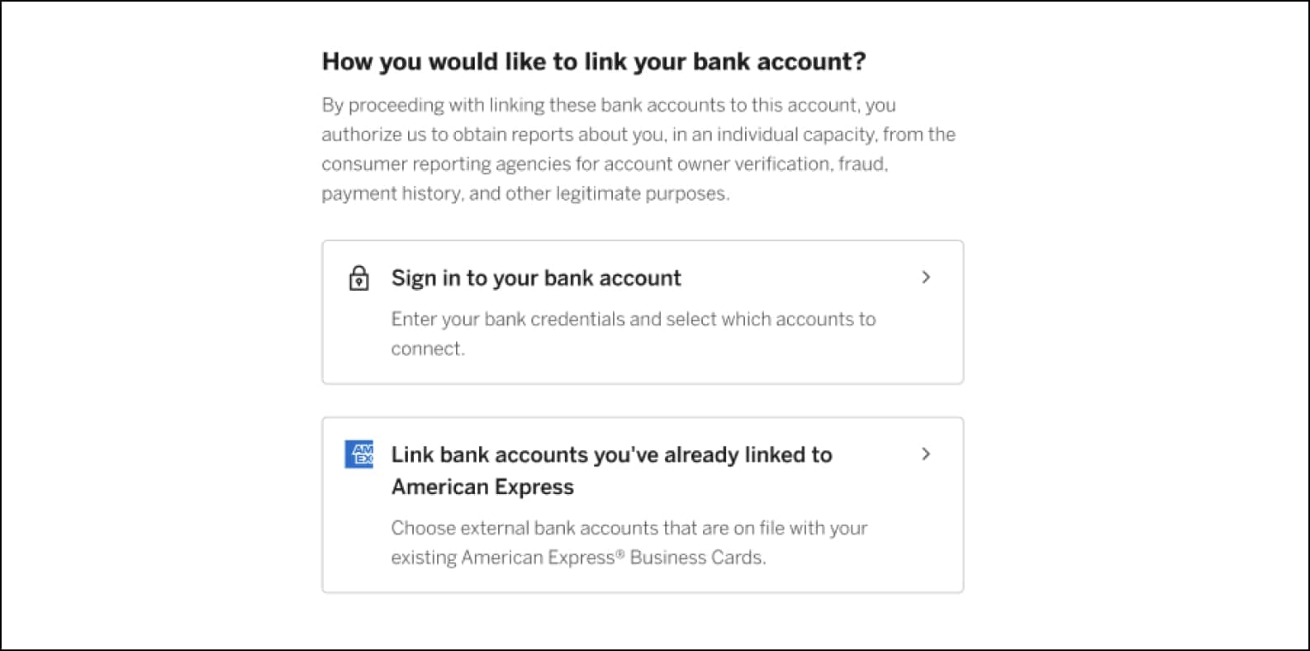This screenshot has height=651, width=1310.
Task: Click the text about entering bank credentials
Action: tap(634, 333)
